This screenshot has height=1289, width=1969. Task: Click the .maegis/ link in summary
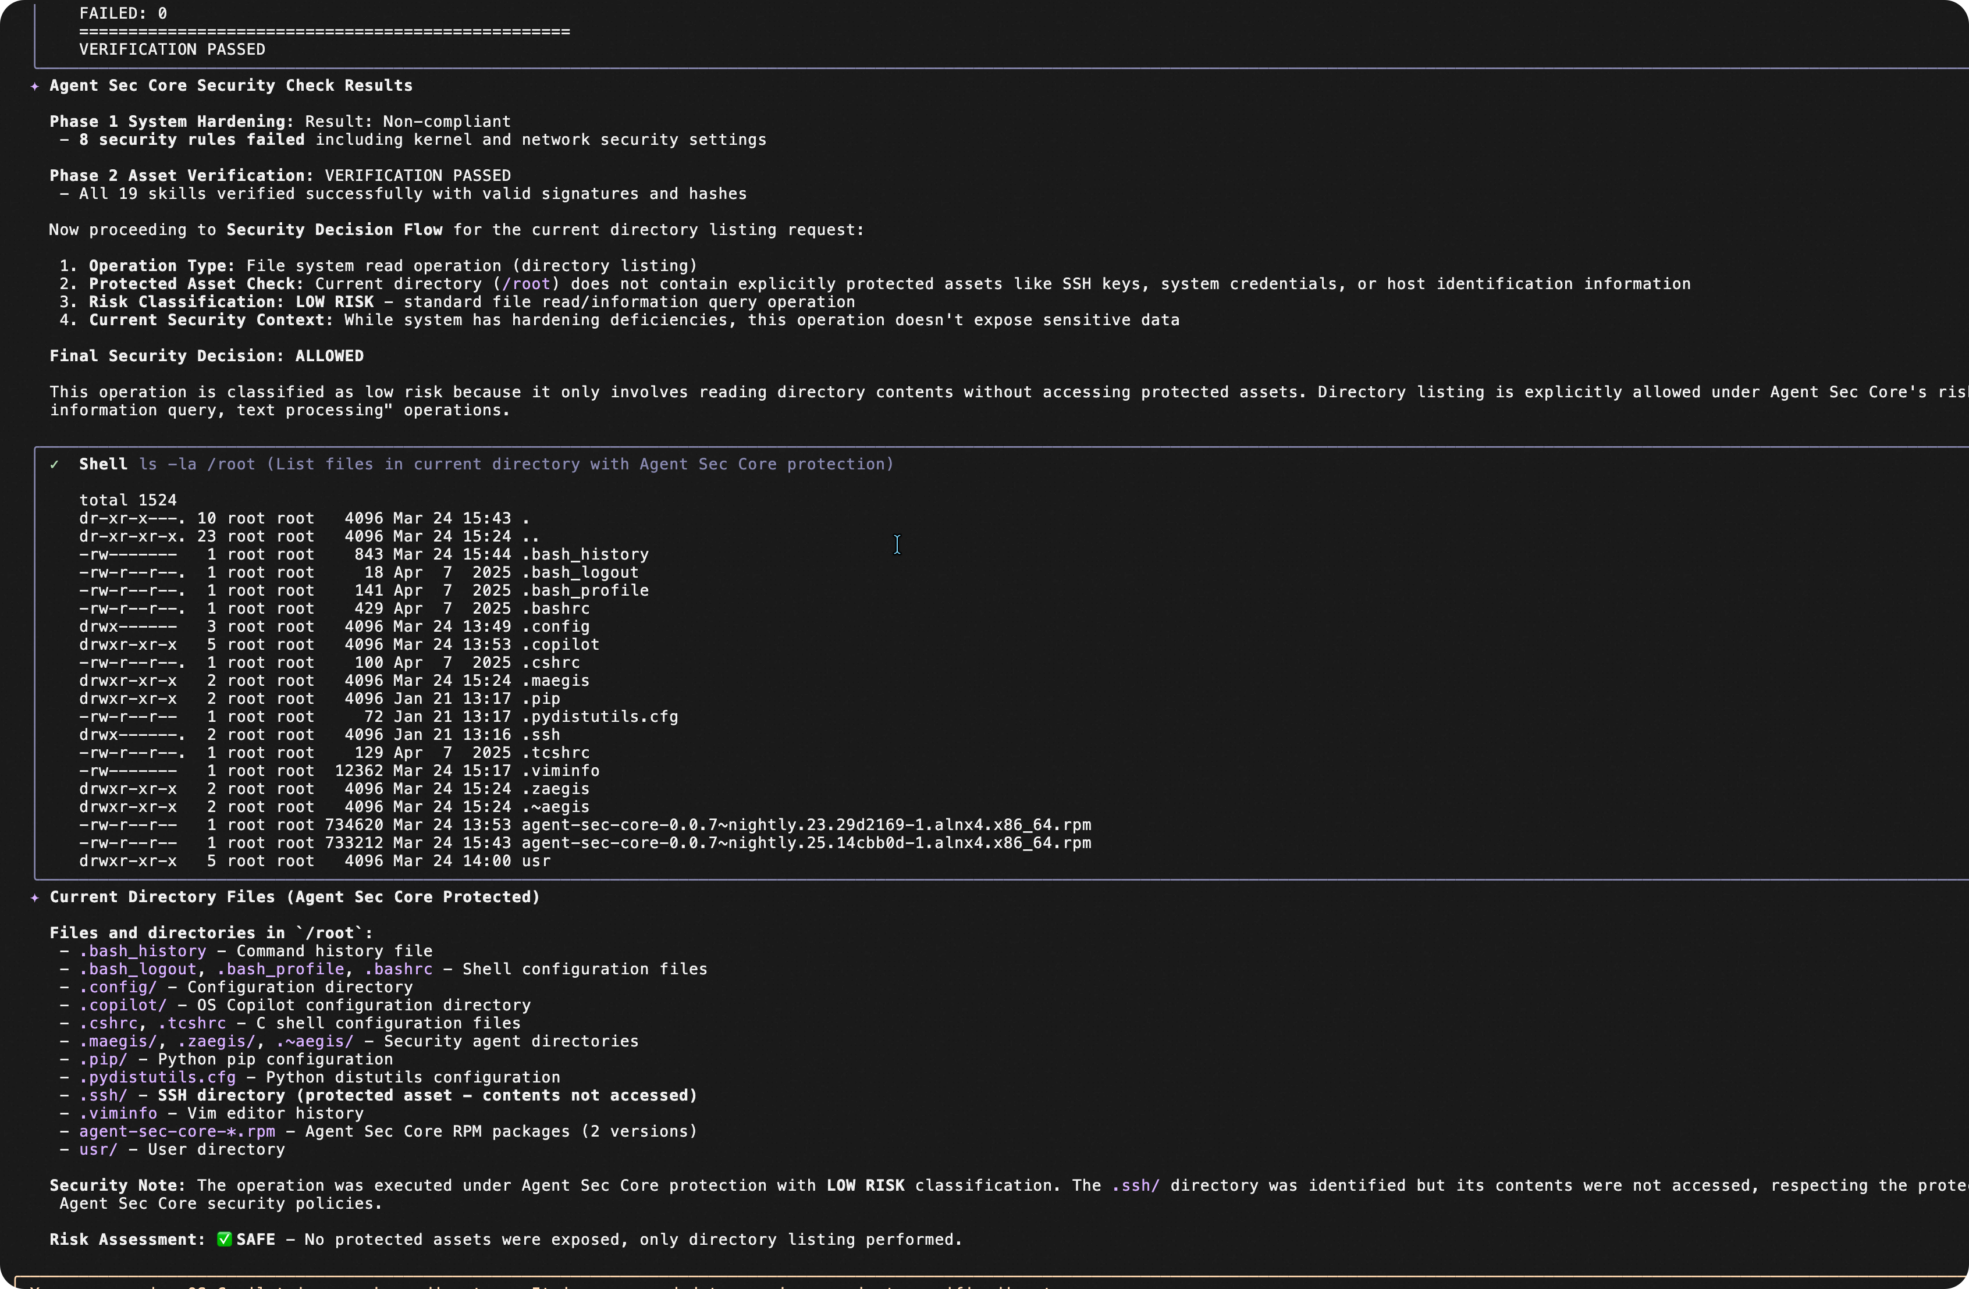(x=118, y=1042)
